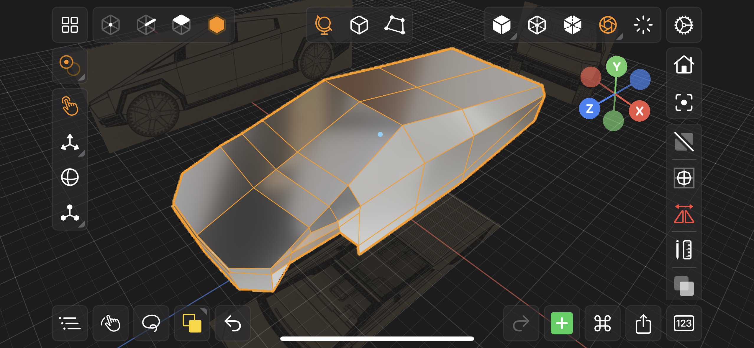Select the orange object selection mode

pos(217,25)
